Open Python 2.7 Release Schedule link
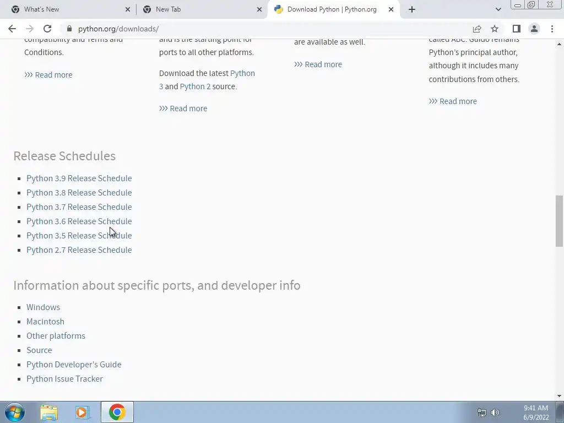This screenshot has width=564, height=423. [x=79, y=250]
